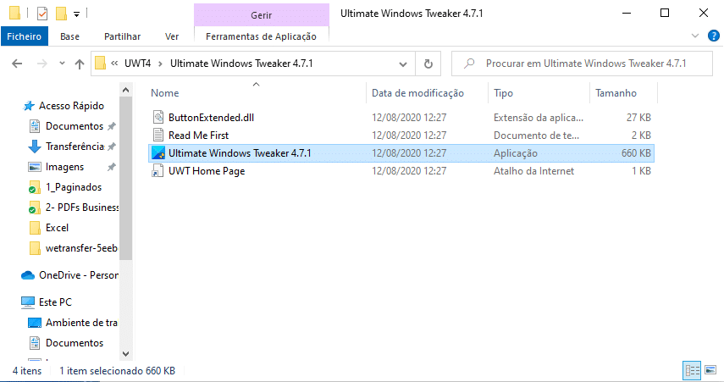
Task: Click the Ultimate Windows Tweaker 4.7.1 file name
Action: pos(240,153)
